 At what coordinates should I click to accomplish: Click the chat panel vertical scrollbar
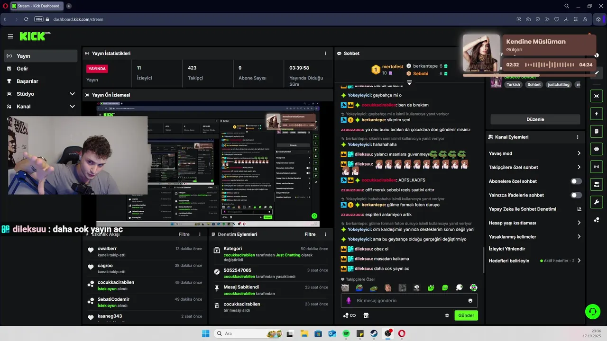484,260
